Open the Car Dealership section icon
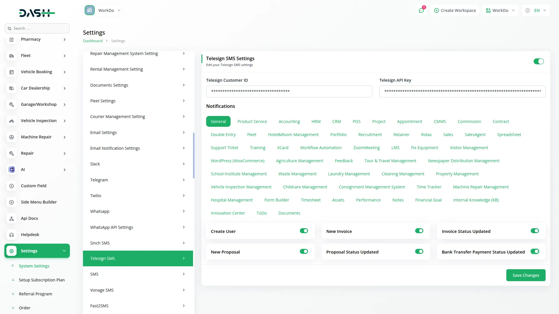 11,88
